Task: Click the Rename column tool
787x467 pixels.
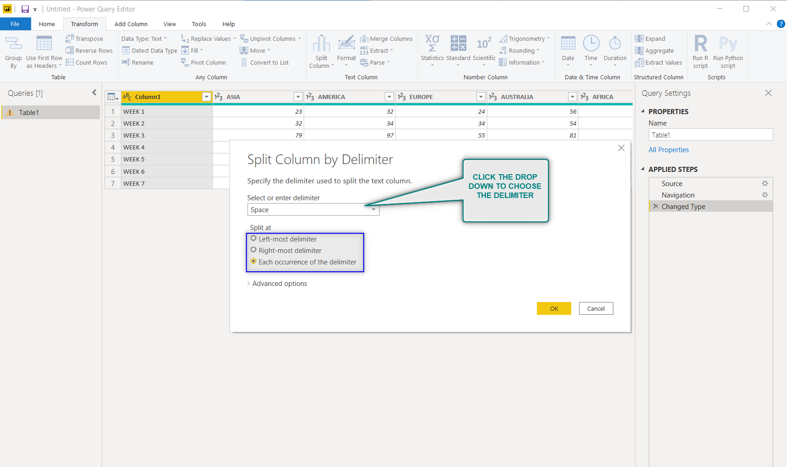Action: (x=137, y=62)
